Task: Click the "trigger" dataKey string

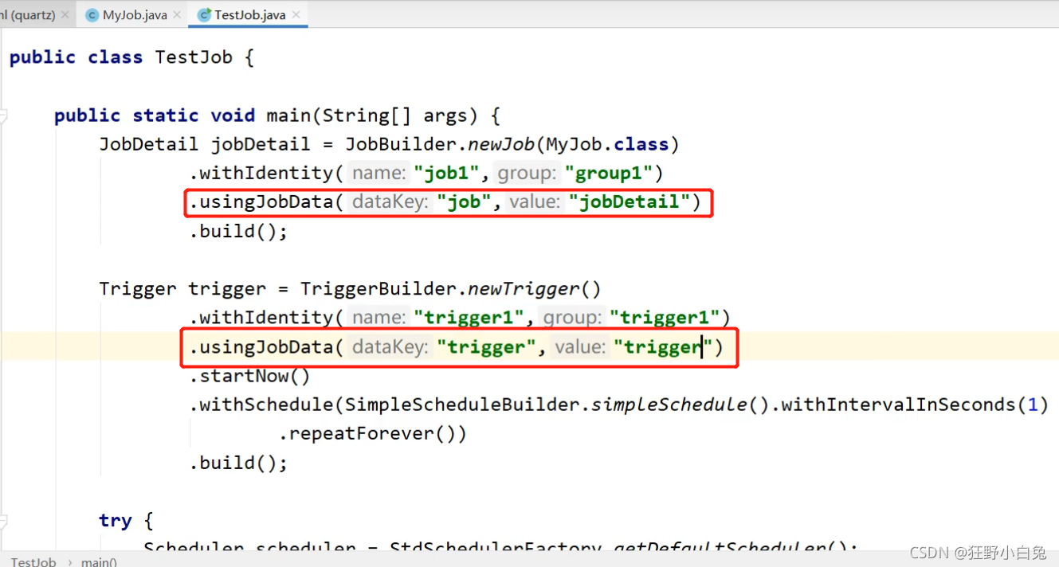Action: pos(486,346)
